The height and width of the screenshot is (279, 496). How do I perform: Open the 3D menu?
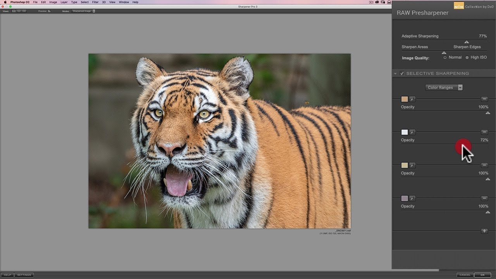[x=104, y=2]
